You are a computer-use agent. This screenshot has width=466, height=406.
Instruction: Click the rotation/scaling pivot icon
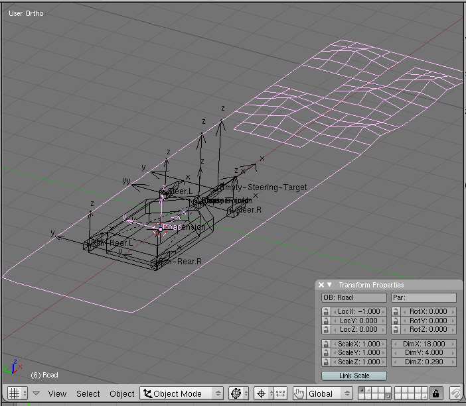(264, 393)
